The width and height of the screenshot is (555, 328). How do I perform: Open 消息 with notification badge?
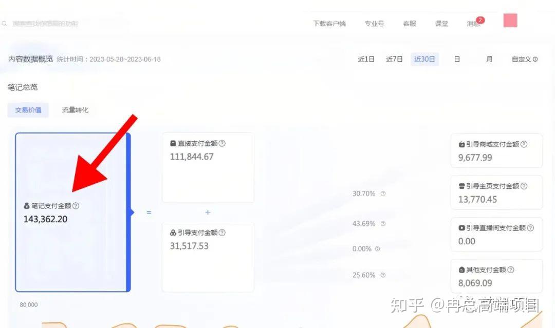(474, 23)
